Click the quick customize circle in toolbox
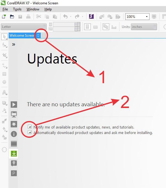Viewport: 166px width, 188px height. [x=4, y=150]
